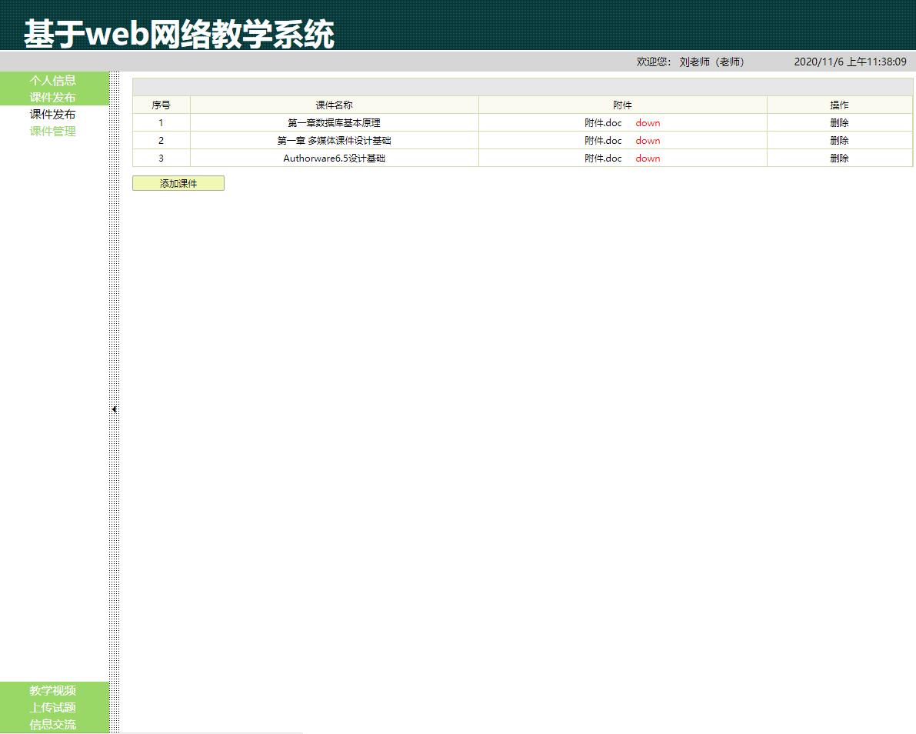Select 上传试题 in the bottom sidebar
The height and width of the screenshot is (734, 916).
[52, 707]
